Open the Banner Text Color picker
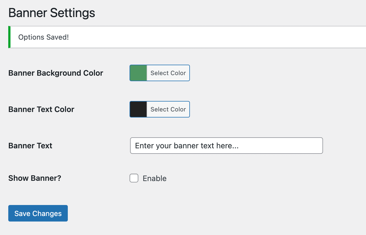The image size is (366, 235). tap(159, 109)
